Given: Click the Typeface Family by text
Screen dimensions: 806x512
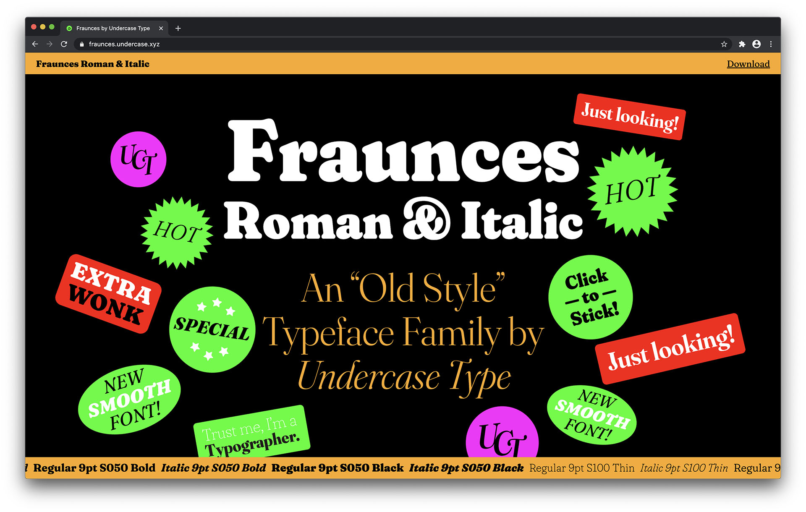Looking at the screenshot, I should click(403, 334).
